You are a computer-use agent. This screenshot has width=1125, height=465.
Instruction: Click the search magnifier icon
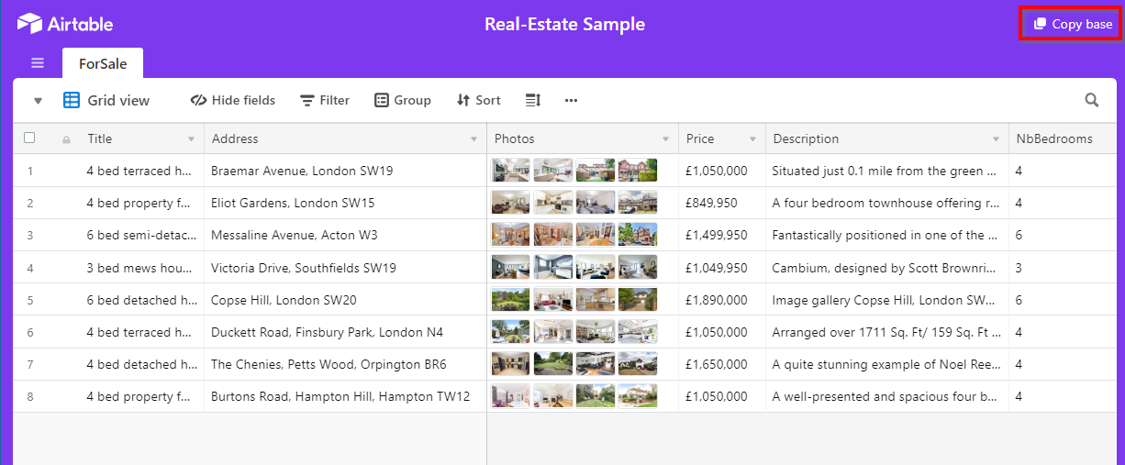[1091, 100]
